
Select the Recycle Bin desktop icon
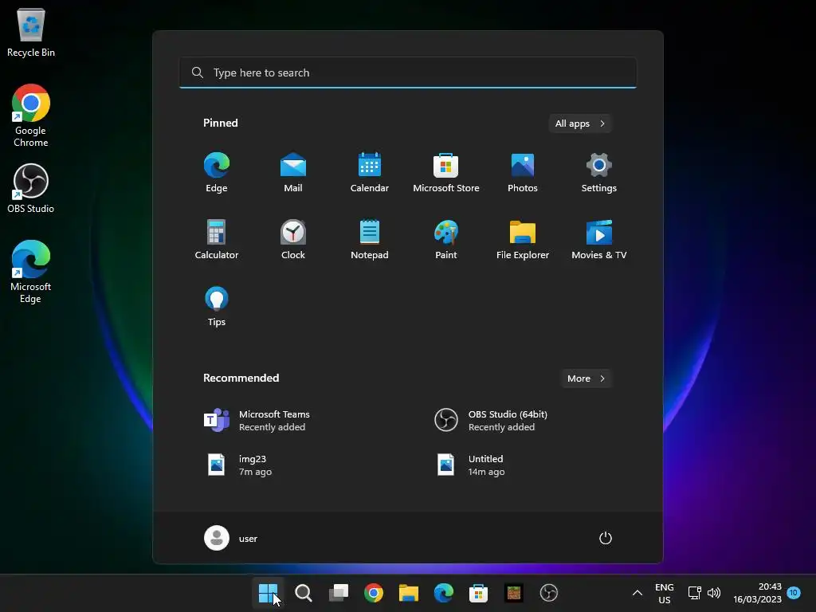coord(31,32)
